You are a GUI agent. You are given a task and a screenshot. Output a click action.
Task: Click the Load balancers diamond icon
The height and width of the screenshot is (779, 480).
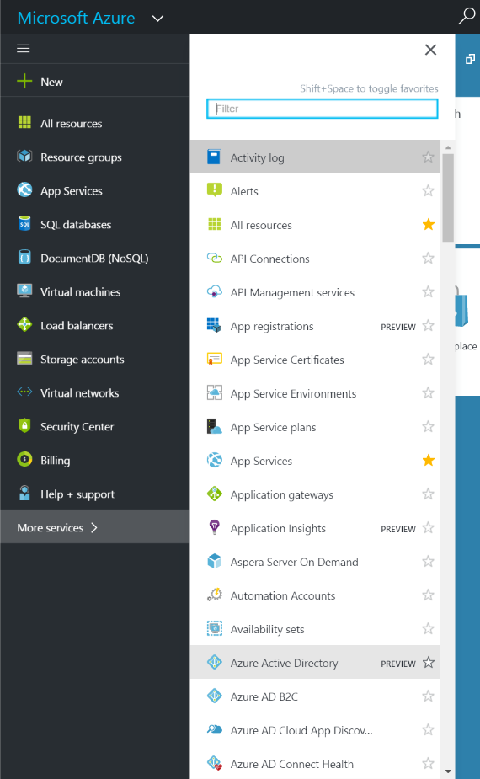point(24,325)
